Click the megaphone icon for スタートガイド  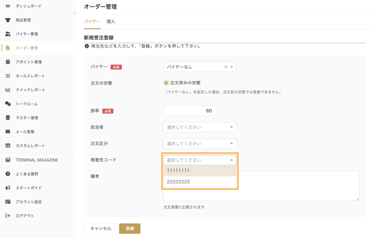(8, 188)
